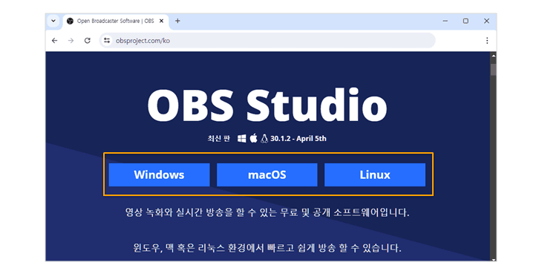Expand the tab search dropdown arrow
This screenshot has width=542, height=271.
(x=53, y=21)
